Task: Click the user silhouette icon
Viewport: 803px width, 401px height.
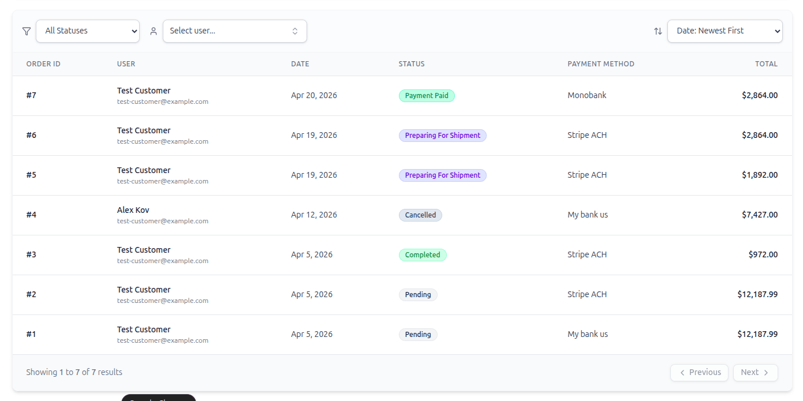Action: [154, 31]
